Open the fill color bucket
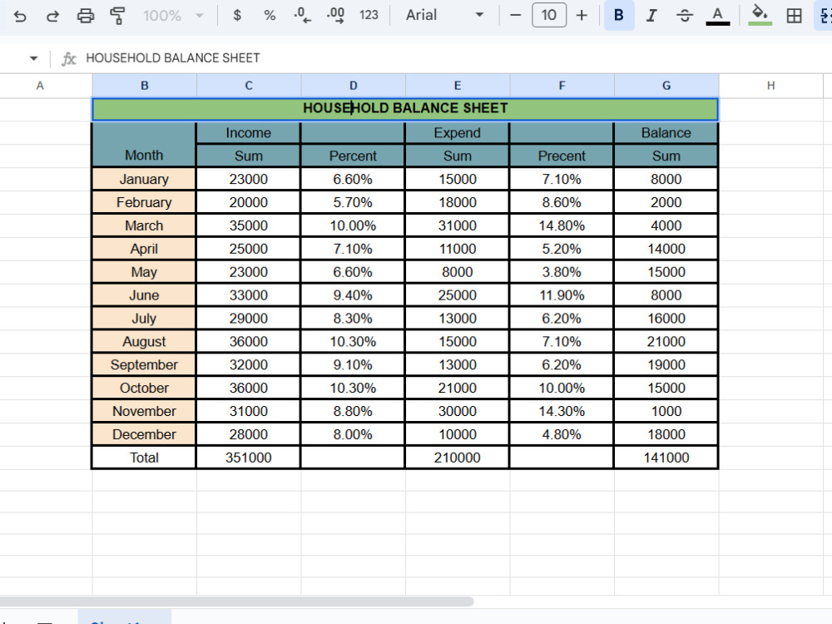Image resolution: width=832 pixels, height=624 pixels. [760, 15]
